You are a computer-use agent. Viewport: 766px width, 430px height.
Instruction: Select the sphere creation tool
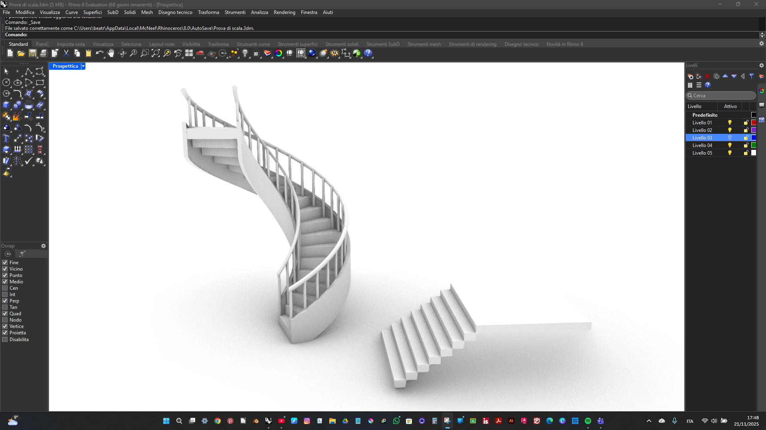[18, 105]
